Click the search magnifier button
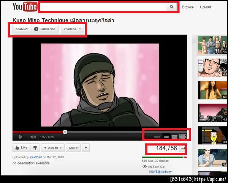Screen dimensions: 228x183 172,7
